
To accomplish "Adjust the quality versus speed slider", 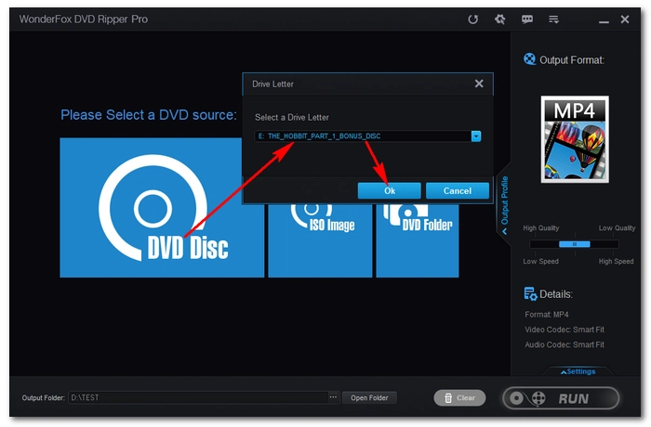I will [575, 244].
